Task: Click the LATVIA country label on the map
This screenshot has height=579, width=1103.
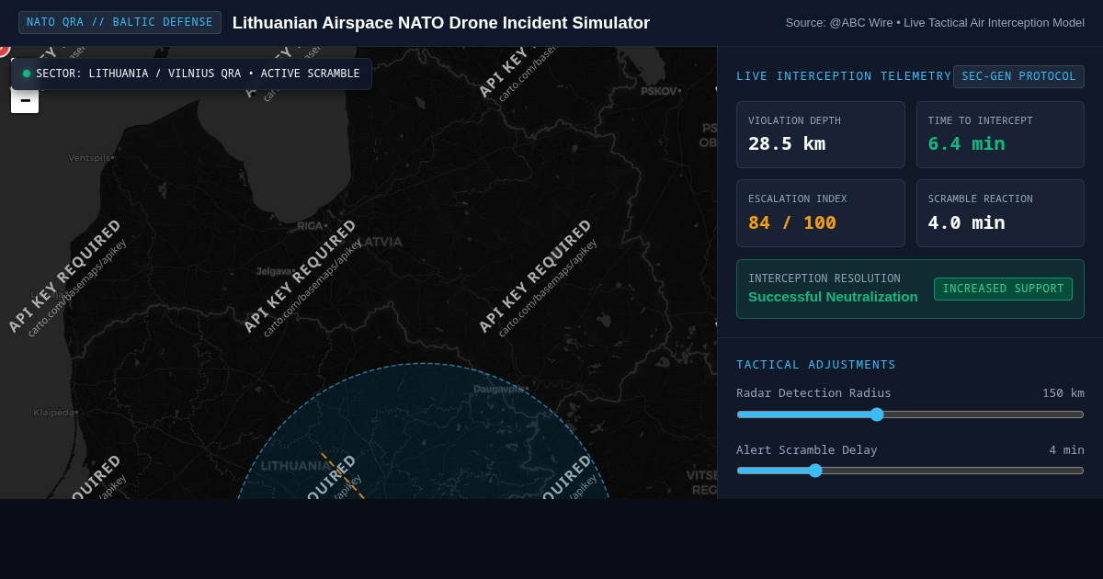Action: pos(379,242)
